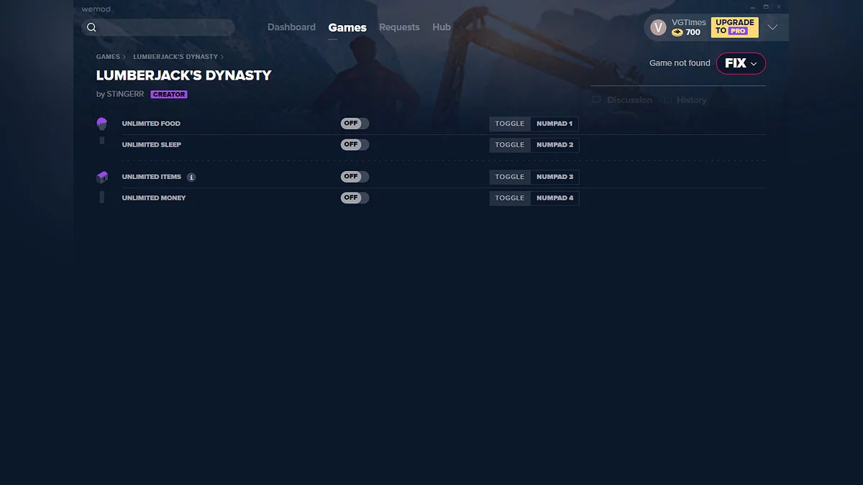
Task: Expand the account dropdown chevron
Action: tap(772, 27)
